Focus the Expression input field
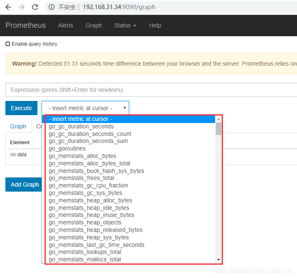The image size is (297, 278). point(150,90)
